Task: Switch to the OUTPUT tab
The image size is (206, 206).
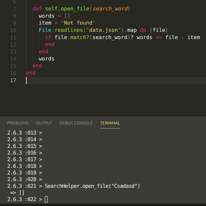Action: pyautogui.click(x=44, y=123)
